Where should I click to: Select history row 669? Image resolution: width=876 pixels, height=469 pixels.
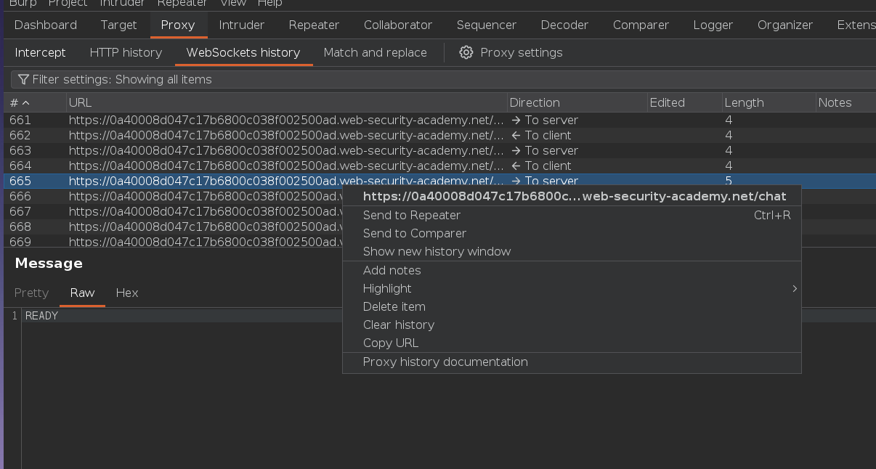coord(173,241)
